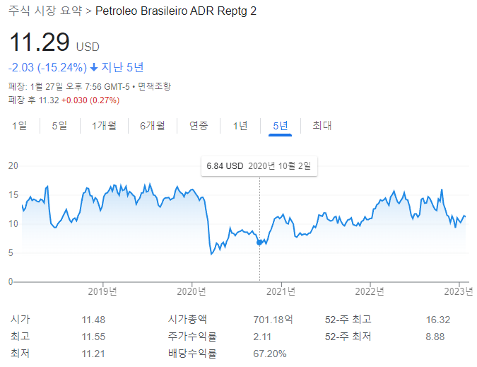The width and height of the screenshot is (477, 367).
Task: Click the 최고 value 11.55
Action: 93,337
